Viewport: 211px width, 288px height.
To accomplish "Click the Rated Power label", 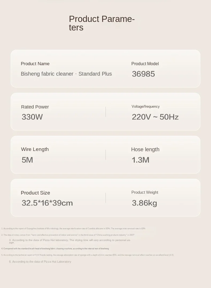I will pos(35,107).
